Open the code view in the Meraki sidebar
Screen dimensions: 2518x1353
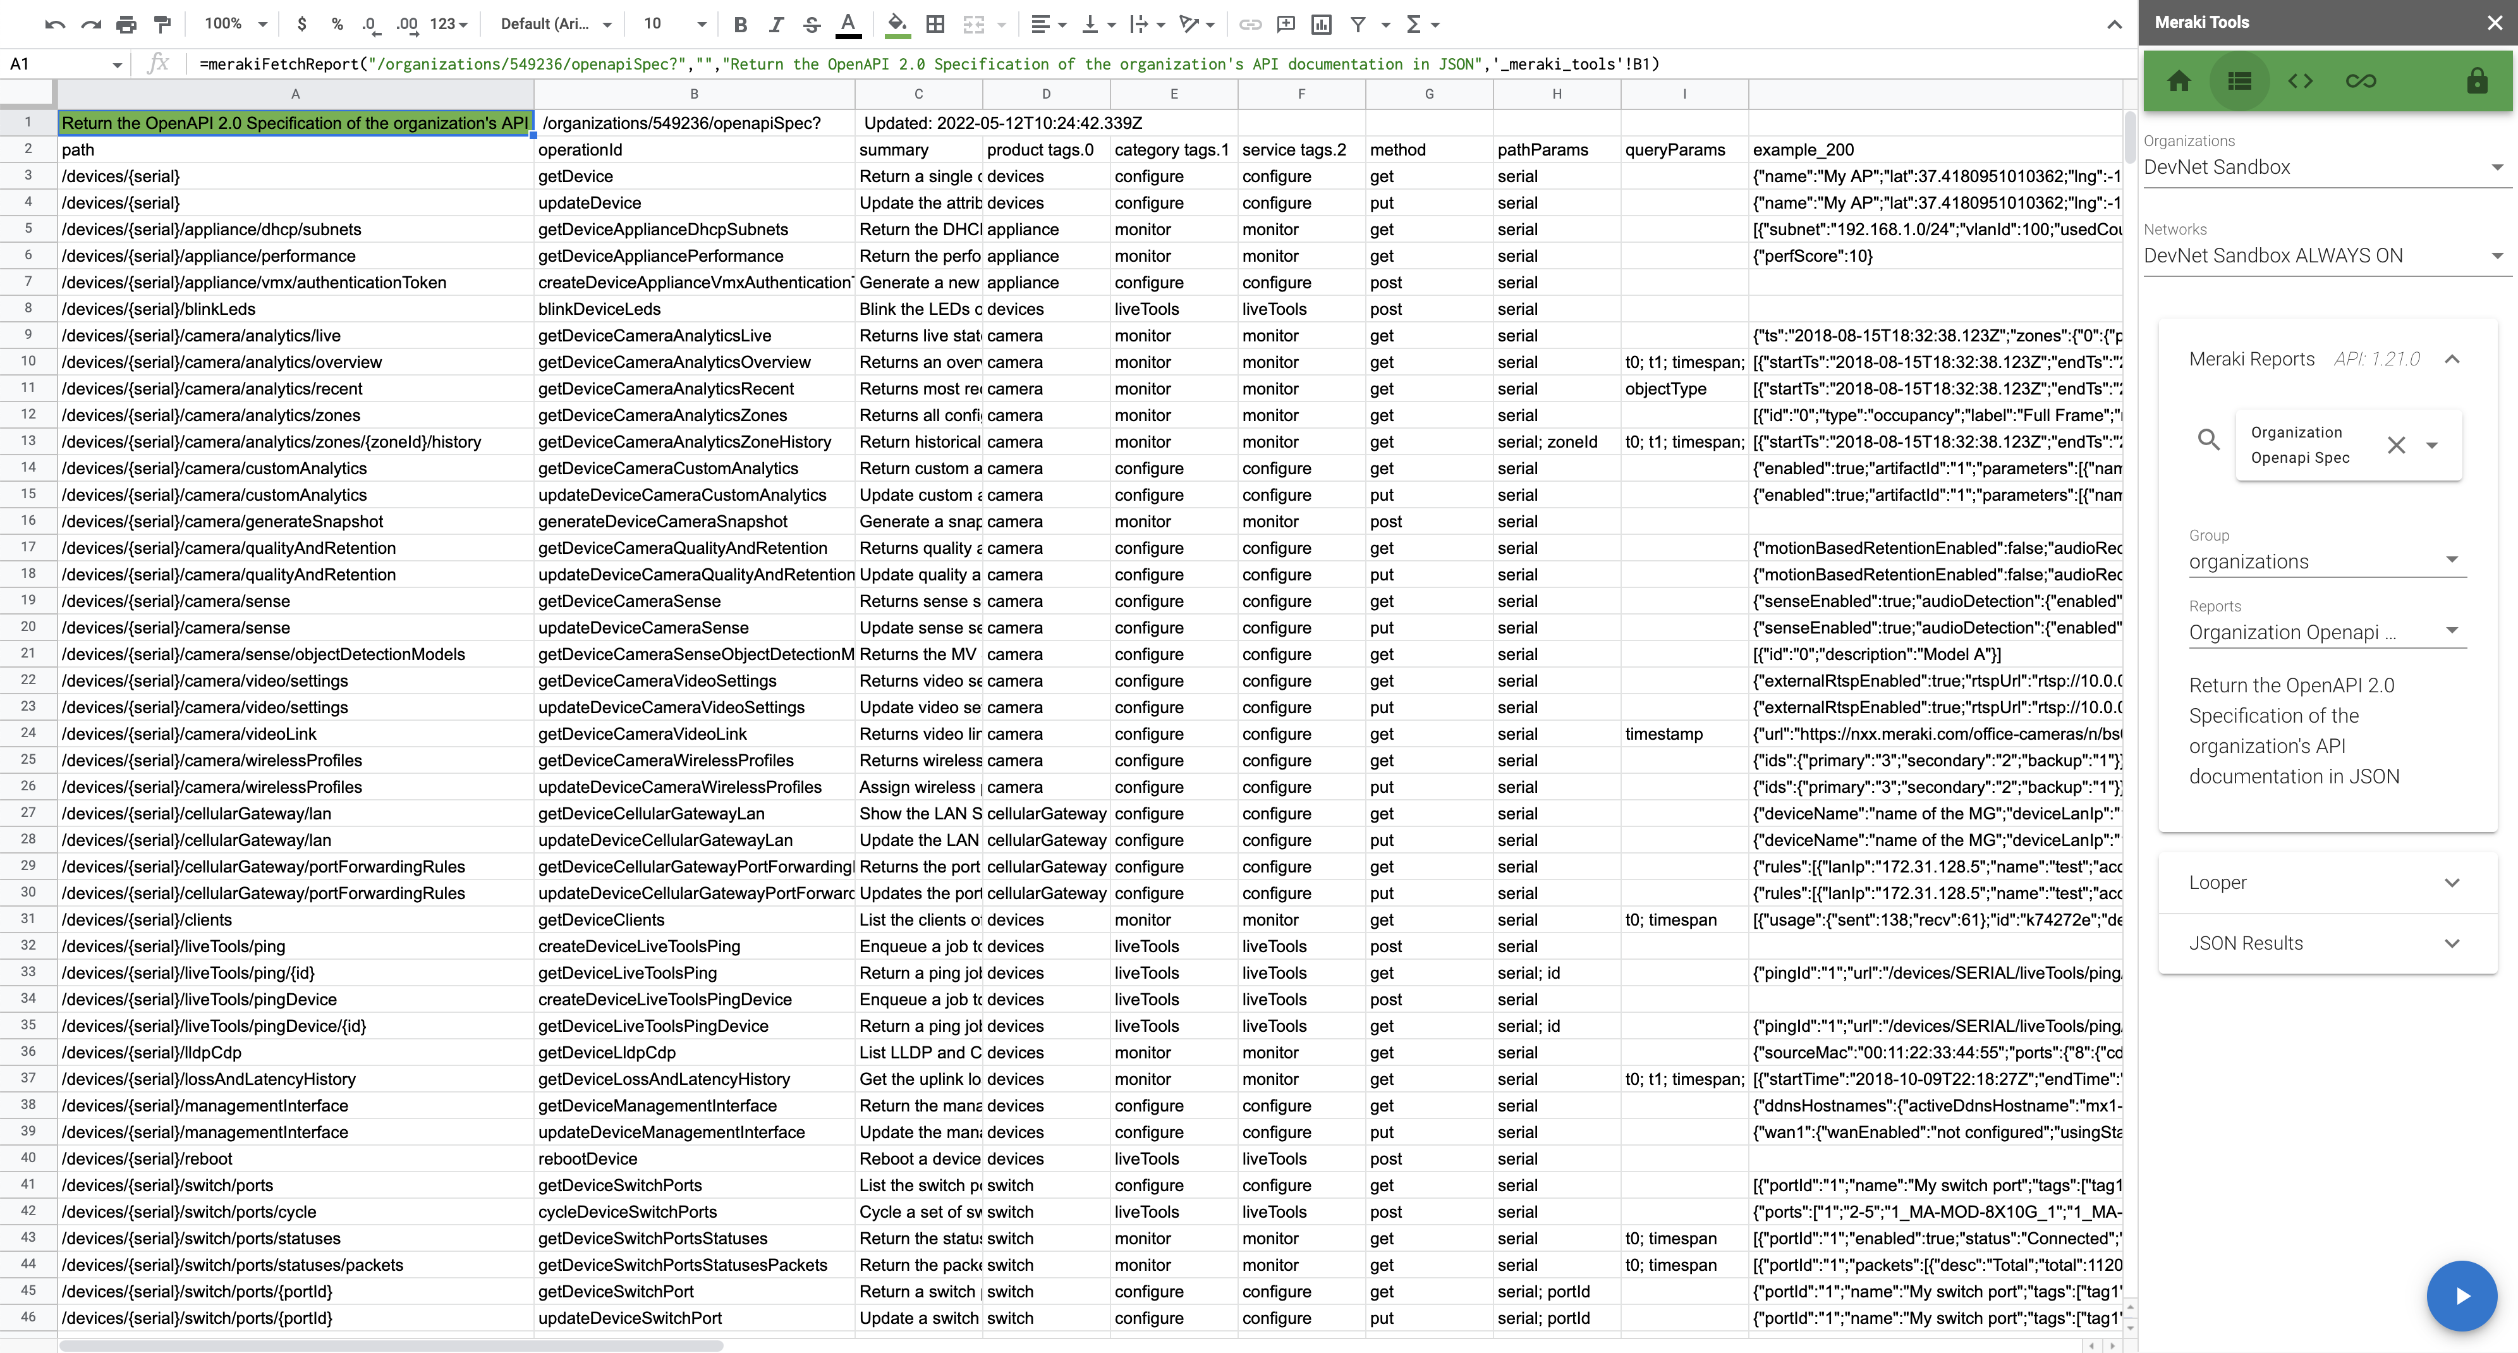(x=2300, y=81)
